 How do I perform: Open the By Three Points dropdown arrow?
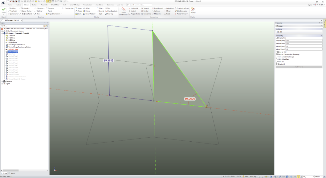[33, 14]
